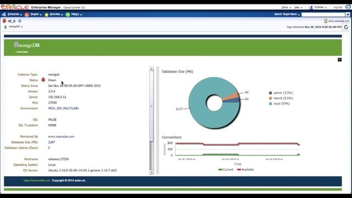Open the Enterprise menu

(15, 14)
